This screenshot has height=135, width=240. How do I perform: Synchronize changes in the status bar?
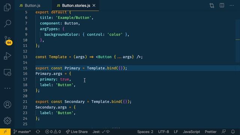point(38,132)
